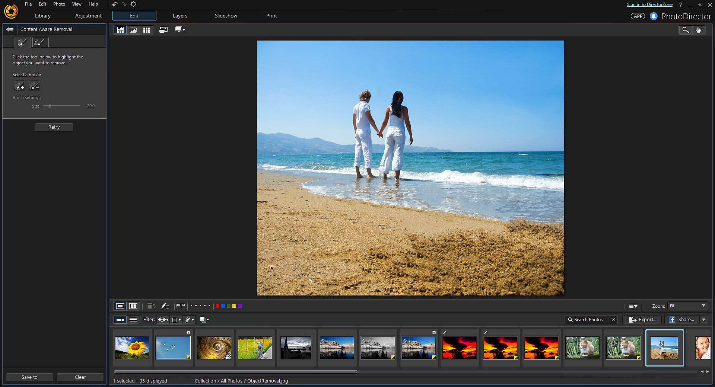Click the back arrow beside Content Aware Removal
The image size is (715, 387).
(10, 29)
